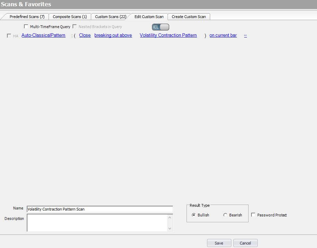Tick the HA checkbox
Viewport: 317px width, 248px height.
click(x=9, y=36)
